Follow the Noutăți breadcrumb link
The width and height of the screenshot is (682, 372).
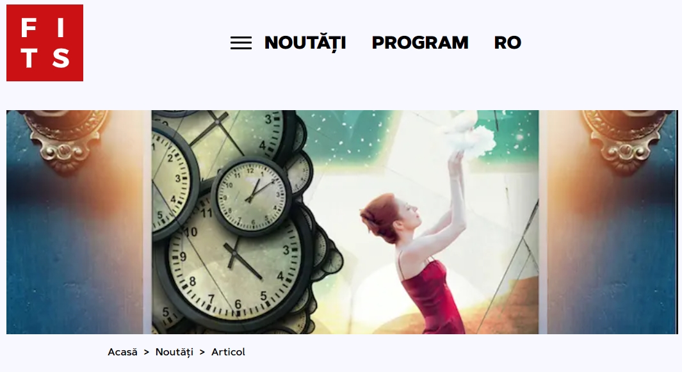174,352
